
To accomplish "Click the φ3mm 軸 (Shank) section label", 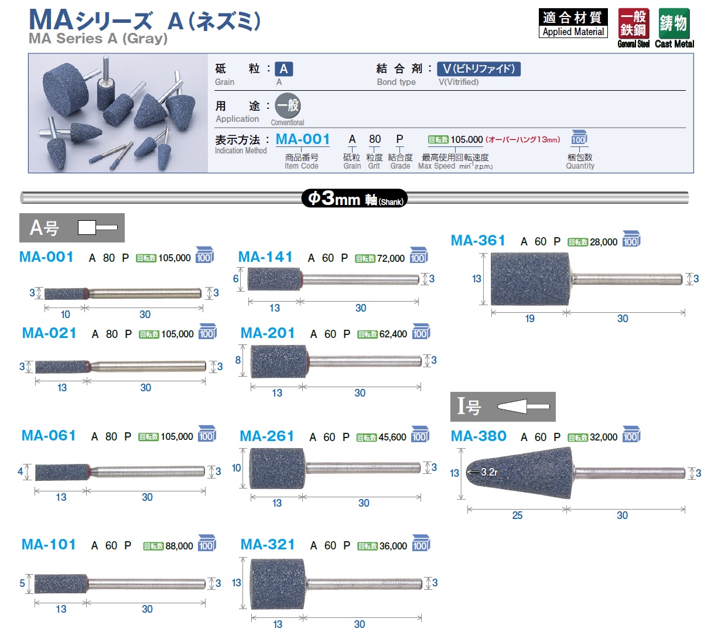I will coord(354,199).
